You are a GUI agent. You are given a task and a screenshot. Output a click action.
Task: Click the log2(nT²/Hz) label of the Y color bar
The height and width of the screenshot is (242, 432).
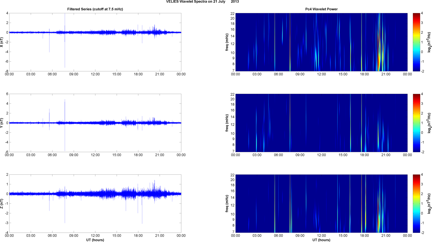tap(429, 123)
